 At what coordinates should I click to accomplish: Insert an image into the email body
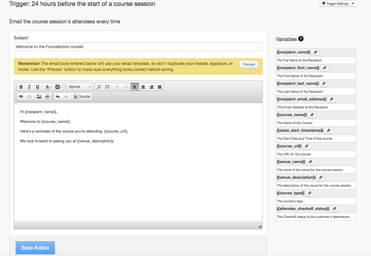point(39,97)
